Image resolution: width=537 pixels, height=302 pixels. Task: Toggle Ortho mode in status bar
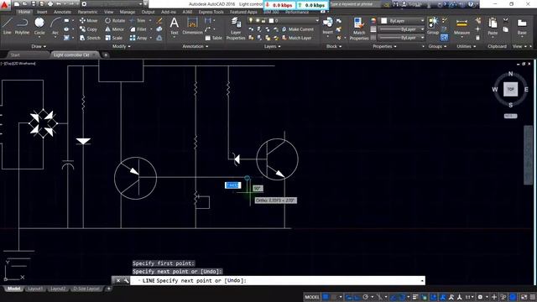357,297
